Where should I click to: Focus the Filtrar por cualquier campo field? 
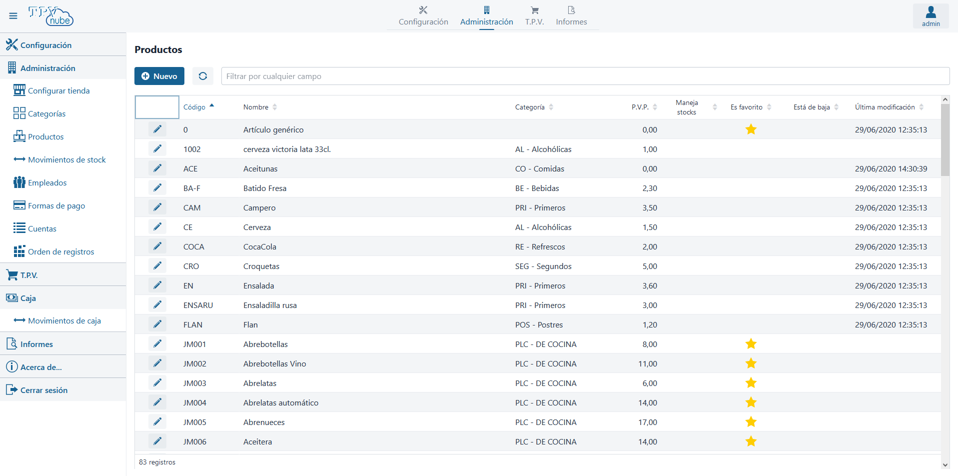(x=585, y=76)
